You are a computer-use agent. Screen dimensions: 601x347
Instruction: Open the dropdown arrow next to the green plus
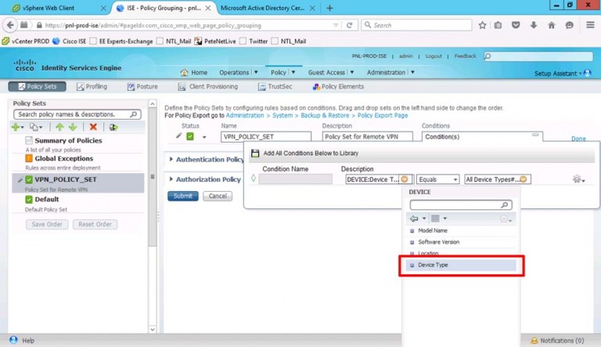coord(23,128)
